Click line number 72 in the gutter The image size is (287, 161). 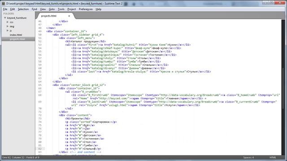pyautogui.click(x=40, y=115)
